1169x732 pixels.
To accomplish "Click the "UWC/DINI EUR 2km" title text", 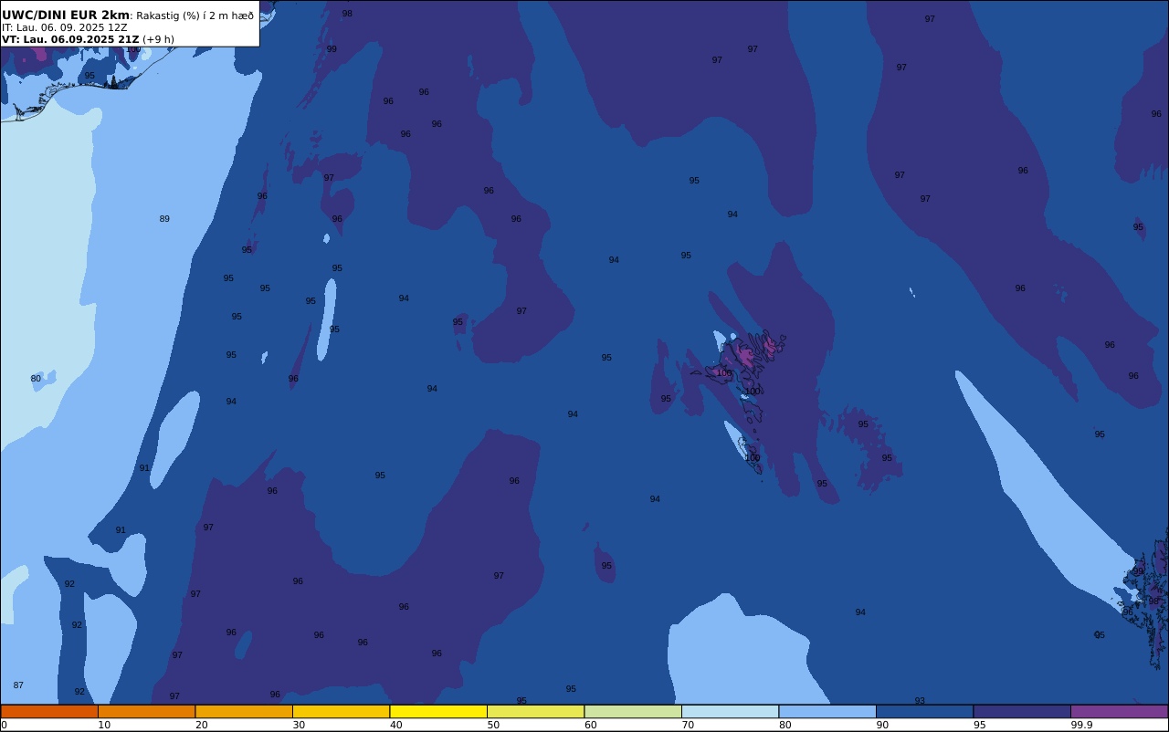I will click(66, 15).
